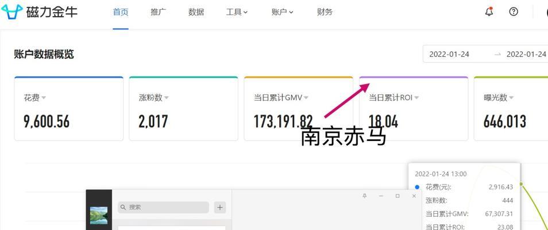The image size is (548, 230).
Task: Open the 推广 tab
Action: (159, 12)
